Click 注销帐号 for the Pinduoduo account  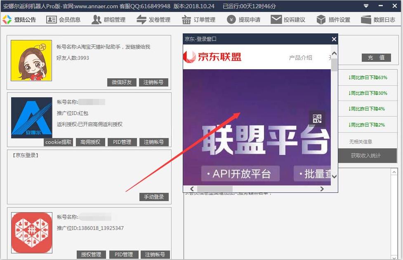[155, 254]
